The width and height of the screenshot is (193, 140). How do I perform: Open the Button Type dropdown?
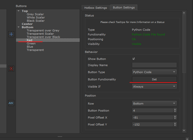pyautogui.click(x=154, y=72)
